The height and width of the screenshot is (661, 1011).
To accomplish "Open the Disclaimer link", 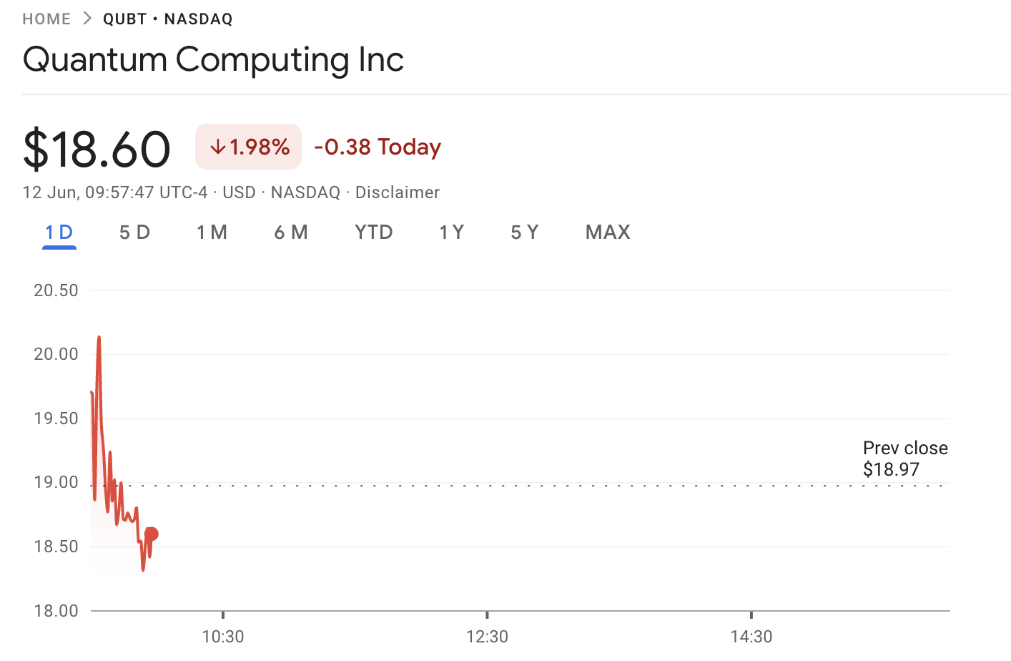I will 398,192.
